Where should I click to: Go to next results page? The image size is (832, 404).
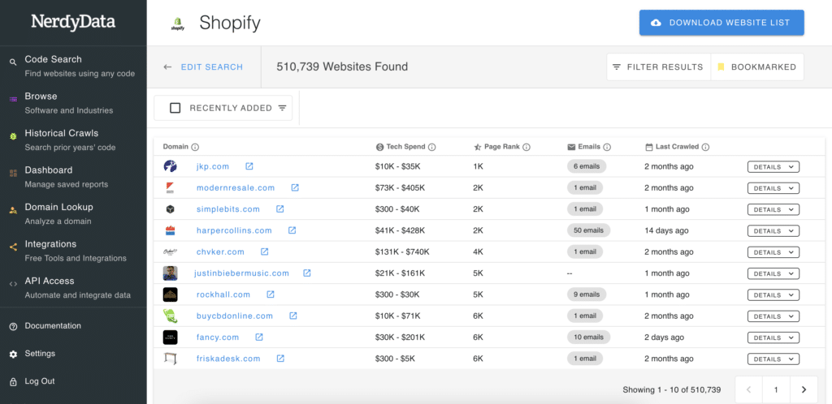[x=804, y=389]
